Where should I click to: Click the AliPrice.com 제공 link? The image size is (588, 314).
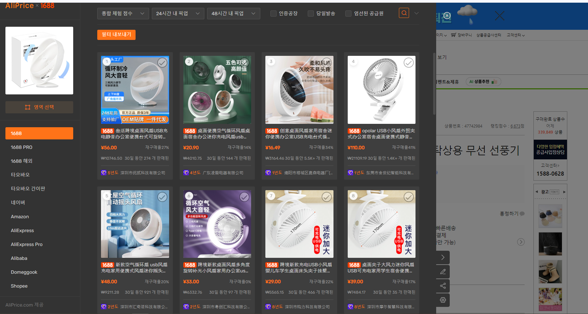click(24, 305)
